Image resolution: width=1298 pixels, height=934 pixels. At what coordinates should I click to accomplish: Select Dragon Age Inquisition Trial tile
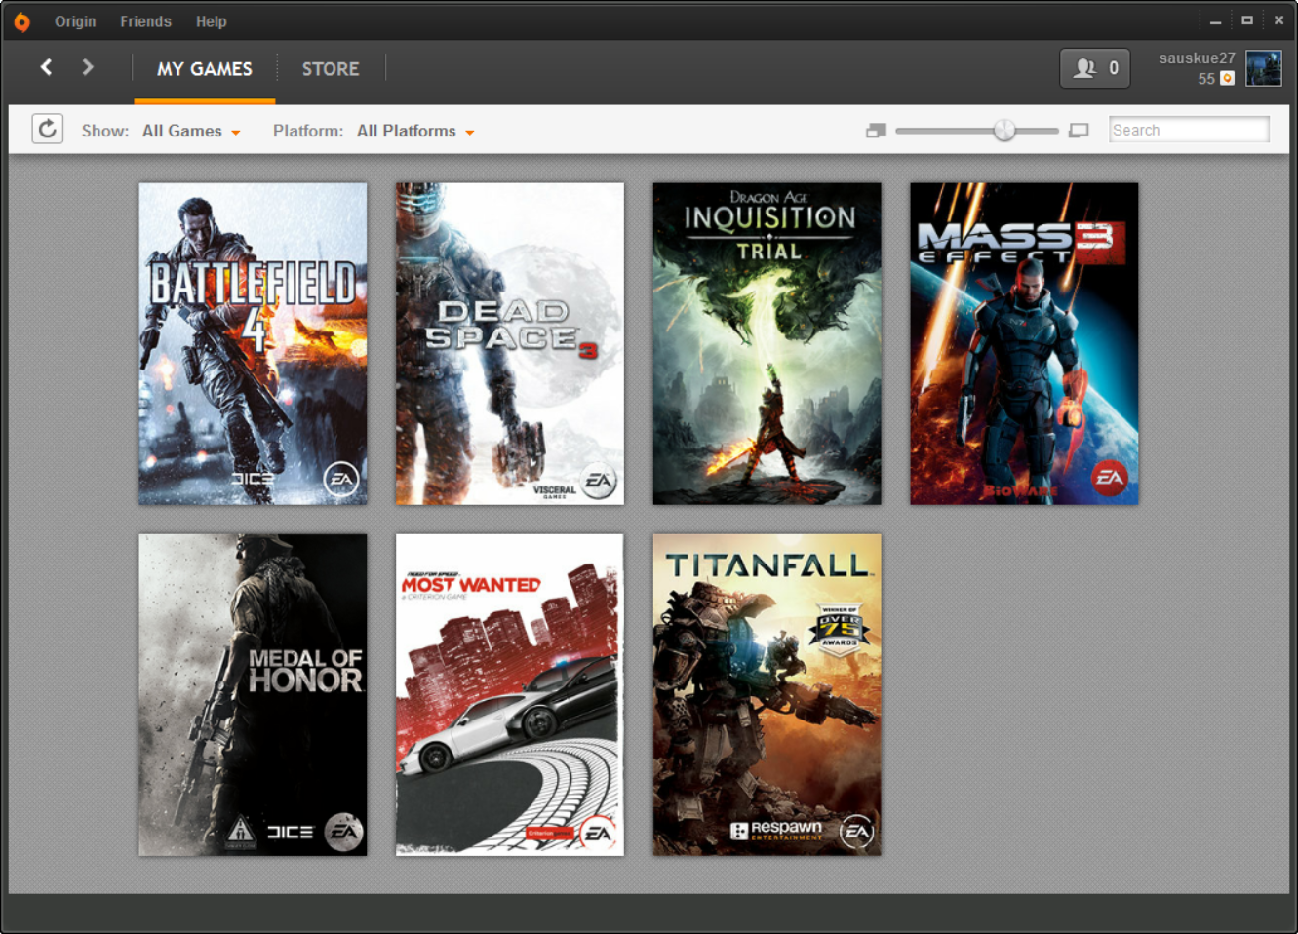point(767,343)
